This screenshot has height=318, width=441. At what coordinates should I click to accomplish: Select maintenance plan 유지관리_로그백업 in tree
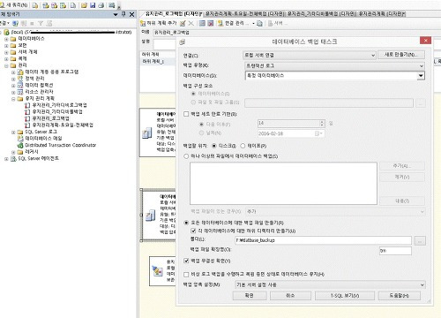point(50,118)
